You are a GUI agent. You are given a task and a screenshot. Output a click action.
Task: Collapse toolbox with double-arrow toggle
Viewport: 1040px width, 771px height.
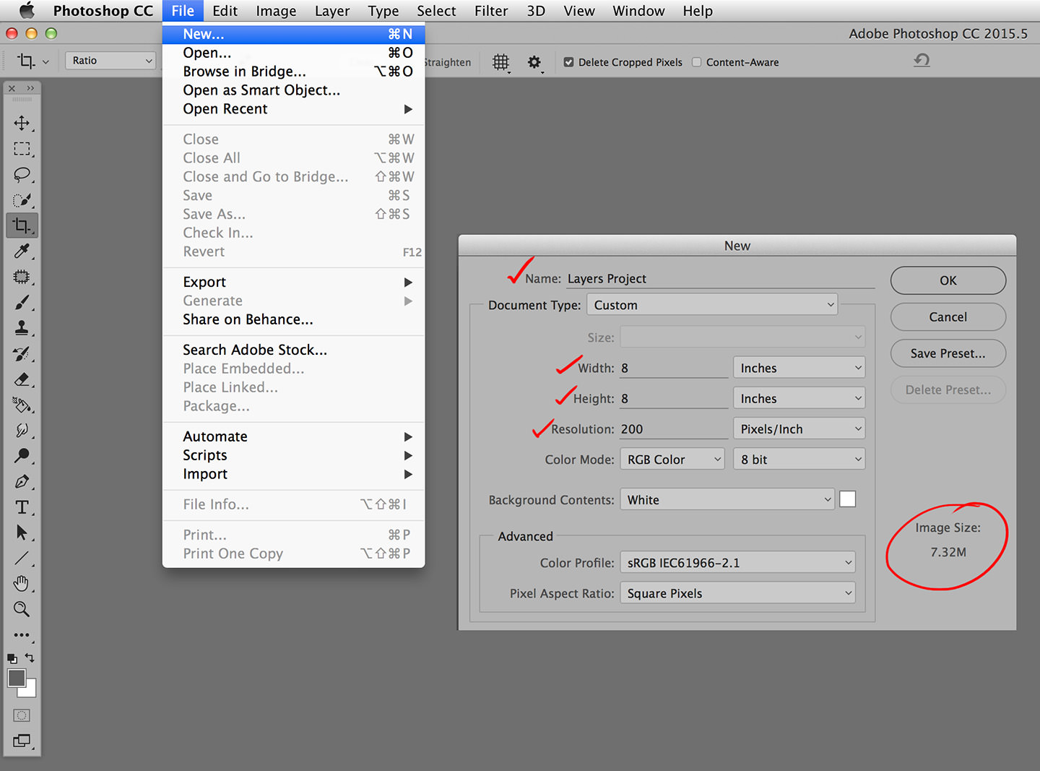[30, 88]
